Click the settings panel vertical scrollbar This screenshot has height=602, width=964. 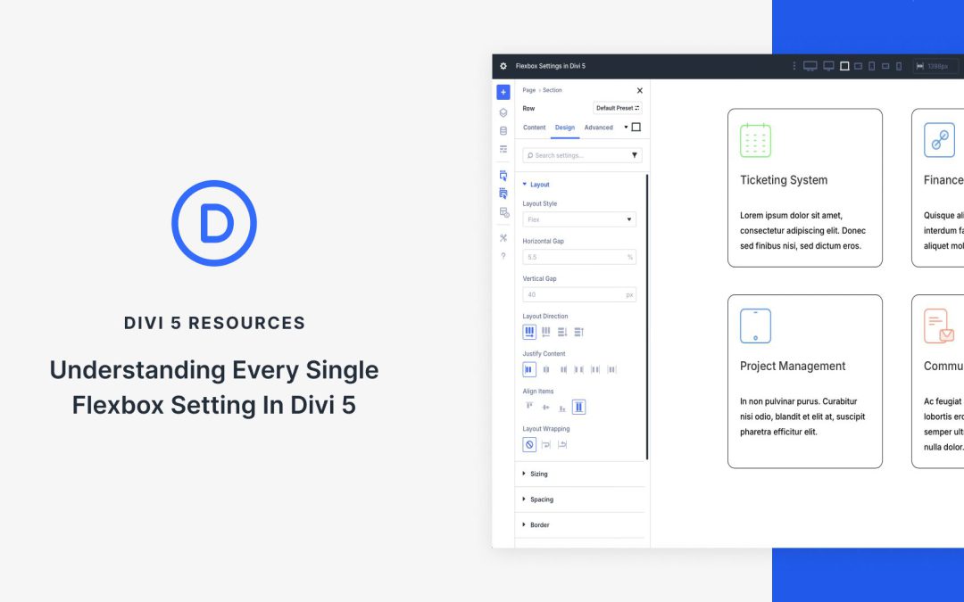647,317
